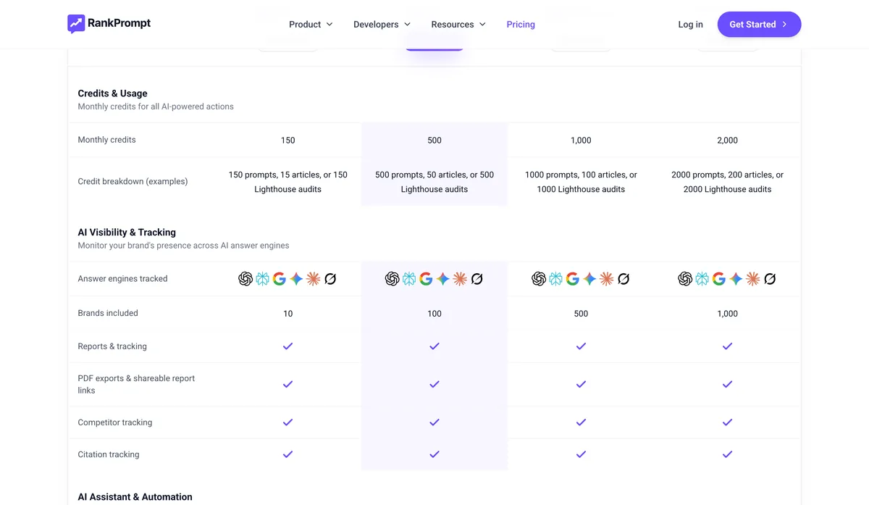This screenshot has width=869, height=505.
Task: Click the Grok icon in the 150-credit plan column
Action: tap(330, 279)
